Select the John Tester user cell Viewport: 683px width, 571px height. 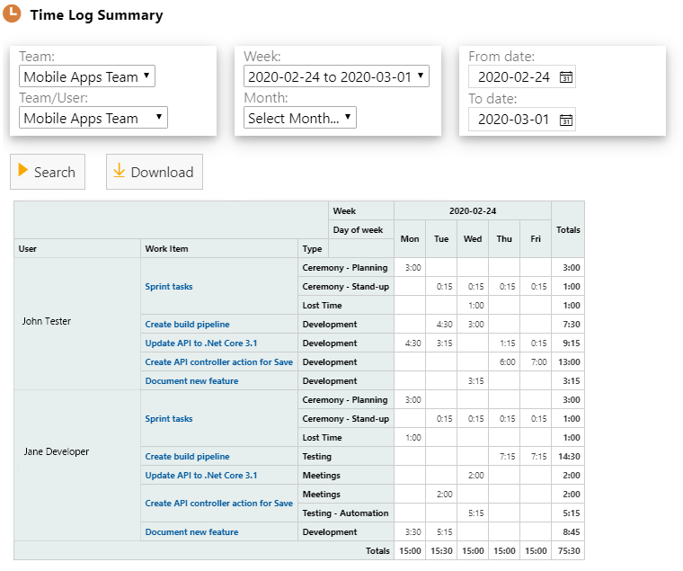coord(77,323)
